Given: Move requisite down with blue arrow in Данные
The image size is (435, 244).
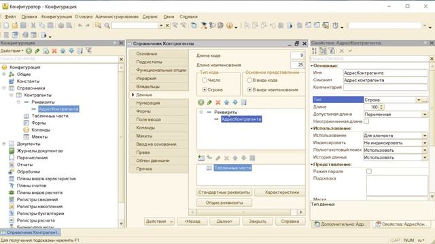Looking at the screenshot, I should (x=235, y=102).
